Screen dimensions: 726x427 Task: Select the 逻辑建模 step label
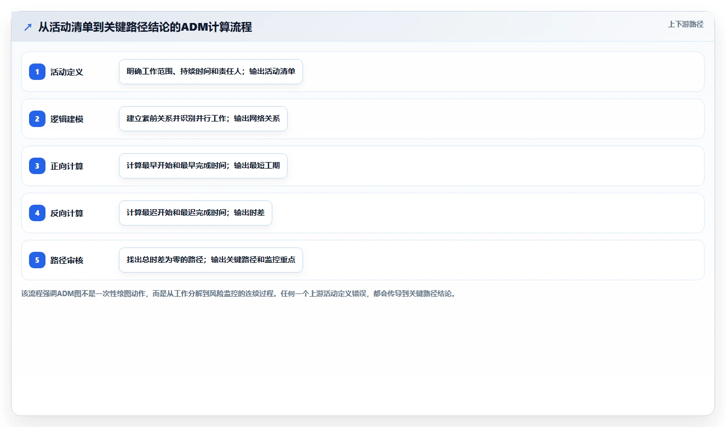coord(67,119)
